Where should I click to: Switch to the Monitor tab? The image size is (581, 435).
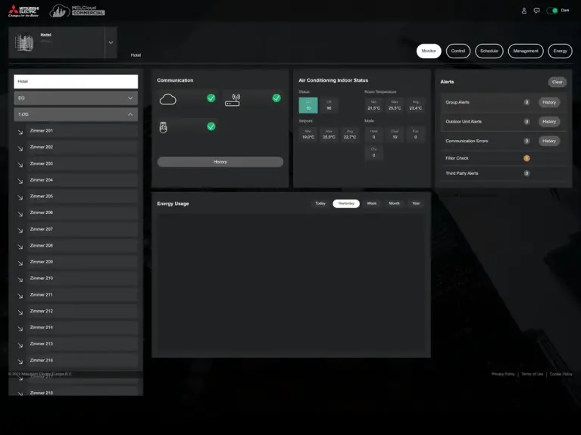coord(429,51)
